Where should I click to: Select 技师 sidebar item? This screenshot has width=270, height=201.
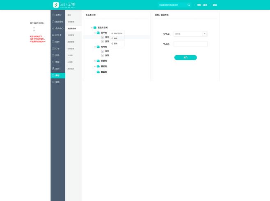[58, 69]
